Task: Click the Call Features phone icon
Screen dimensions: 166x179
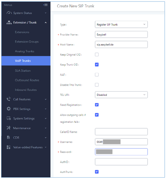Action: coord(9,99)
